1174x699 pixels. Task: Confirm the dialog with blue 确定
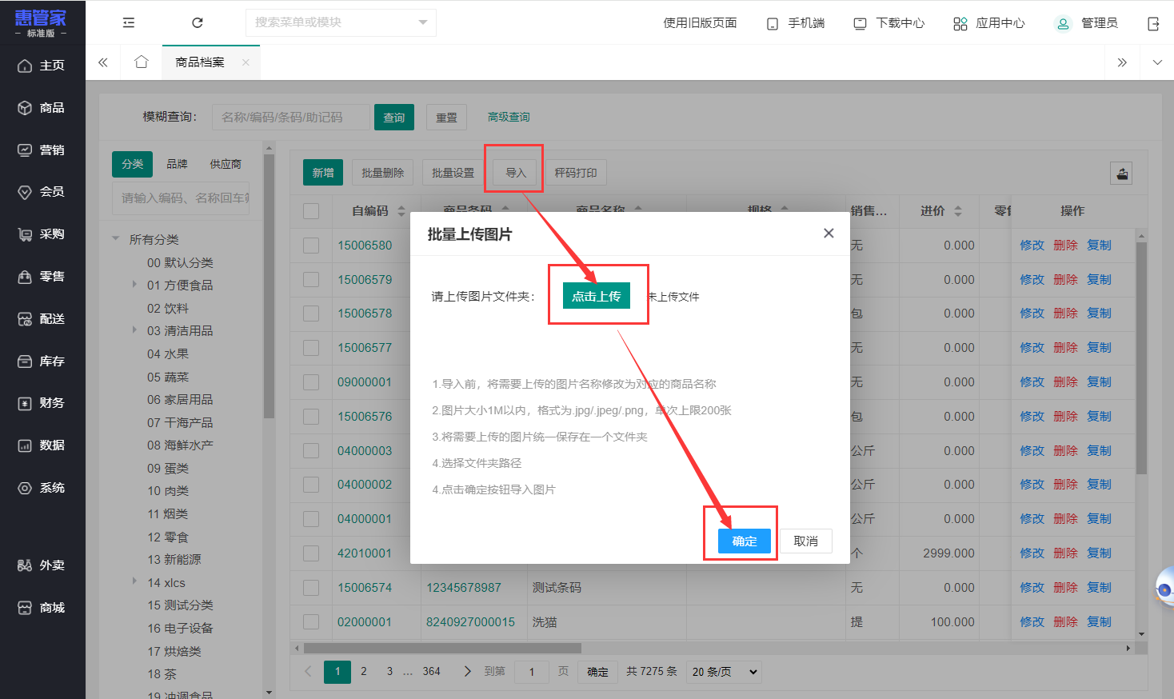745,541
